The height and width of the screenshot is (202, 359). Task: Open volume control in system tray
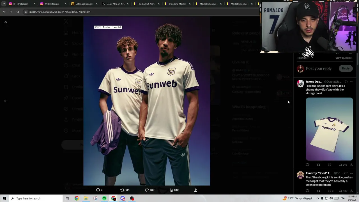click(x=331, y=198)
